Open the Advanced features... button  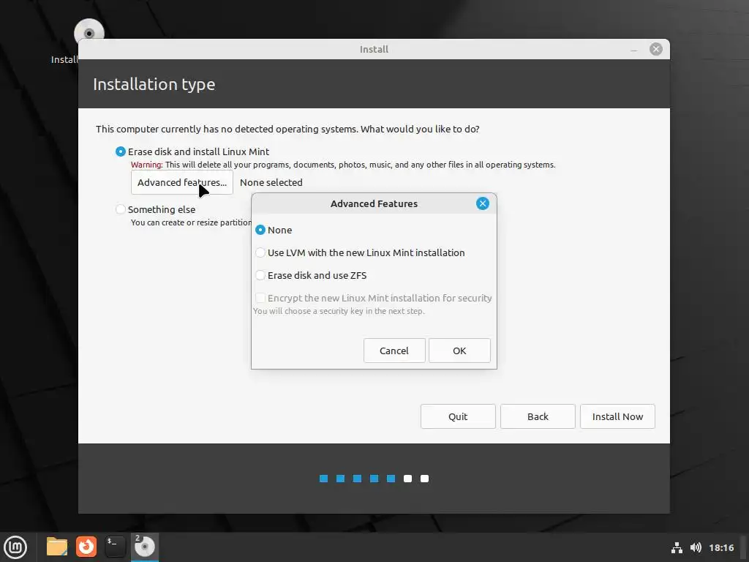click(182, 182)
